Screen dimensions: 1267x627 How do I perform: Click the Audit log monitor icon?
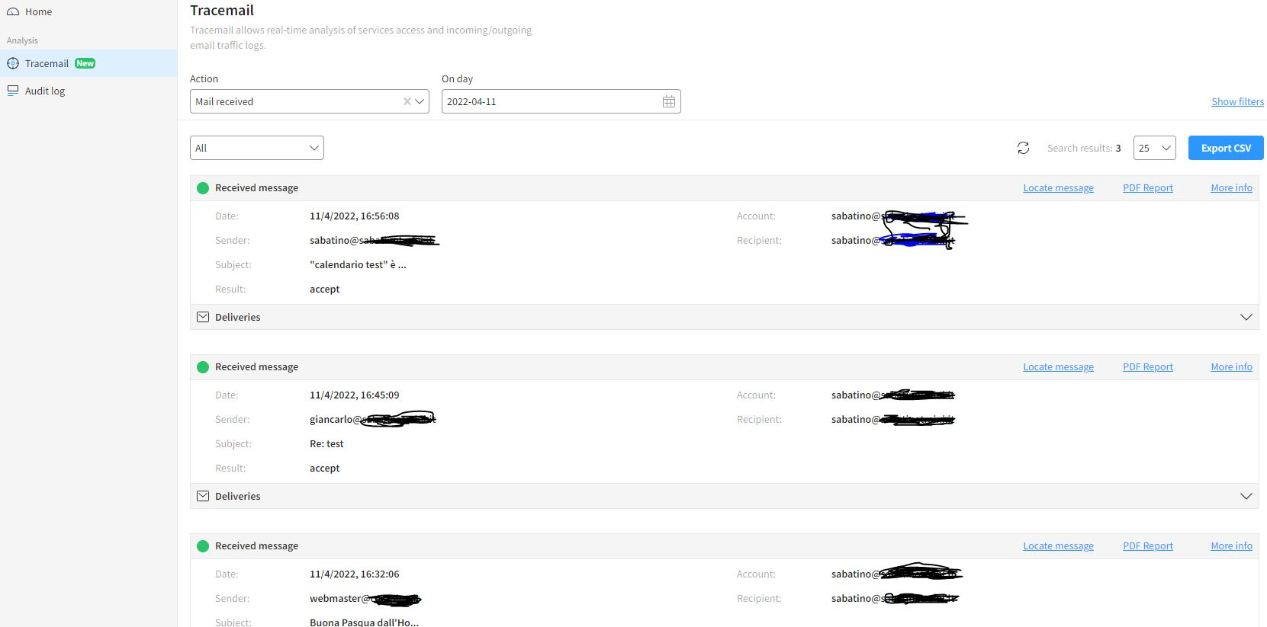coord(13,91)
